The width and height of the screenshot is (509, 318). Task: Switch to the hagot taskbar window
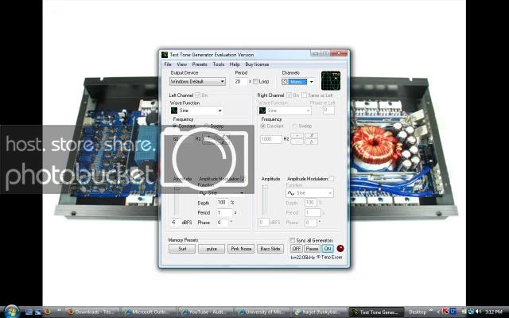click(x=320, y=312)
